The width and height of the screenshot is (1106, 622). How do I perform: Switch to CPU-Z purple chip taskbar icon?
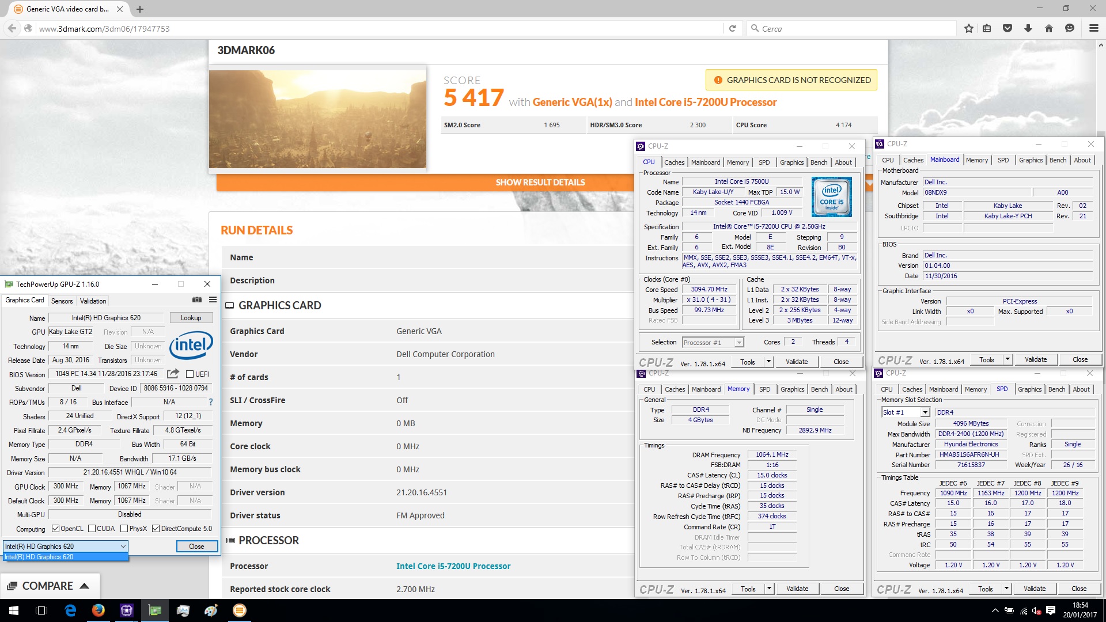pos(127,610)
